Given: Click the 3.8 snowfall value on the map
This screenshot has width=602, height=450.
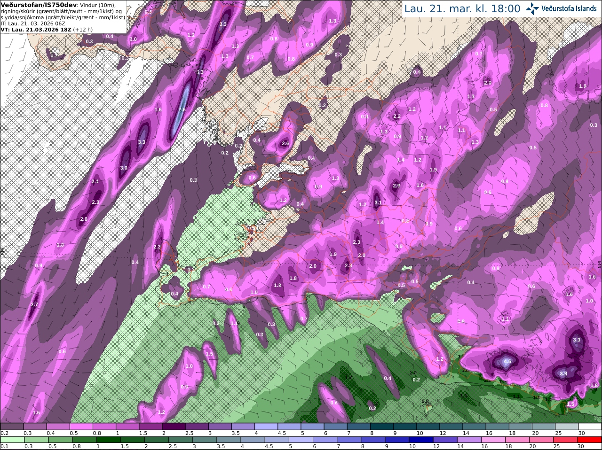Looking at the screenshot, I should coord(563,373).
